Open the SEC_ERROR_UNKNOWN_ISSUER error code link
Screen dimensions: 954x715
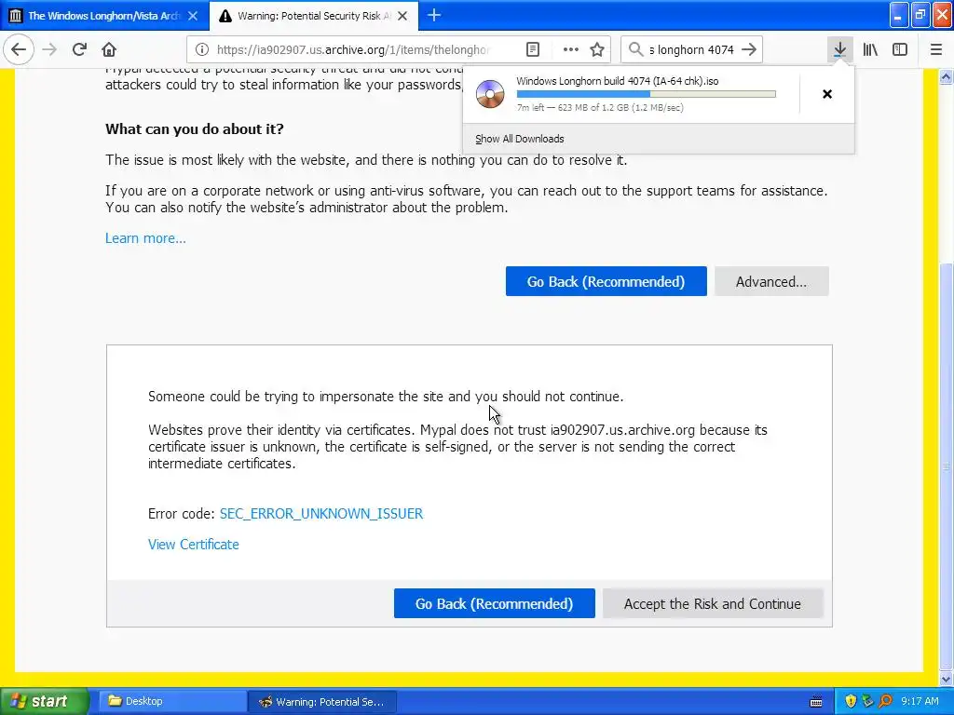321,513
